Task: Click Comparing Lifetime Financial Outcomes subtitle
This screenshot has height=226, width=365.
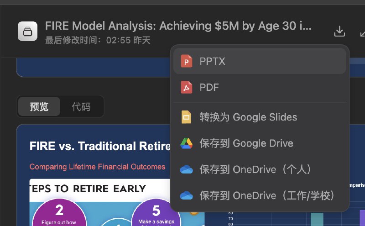Action: (x=97, y=167)
